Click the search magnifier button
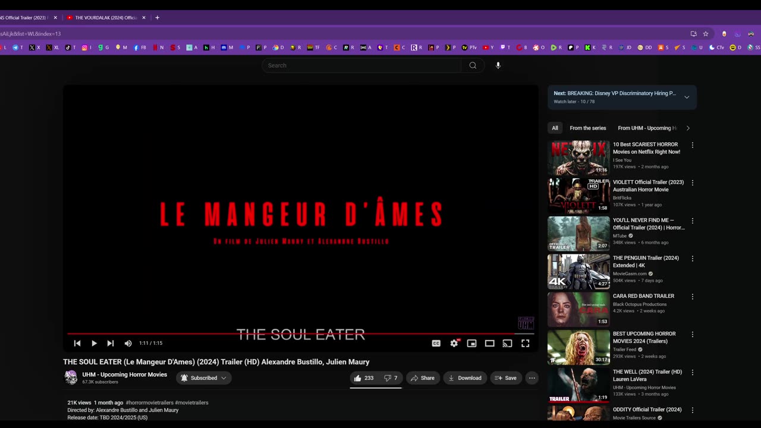 tap(473, 65)
